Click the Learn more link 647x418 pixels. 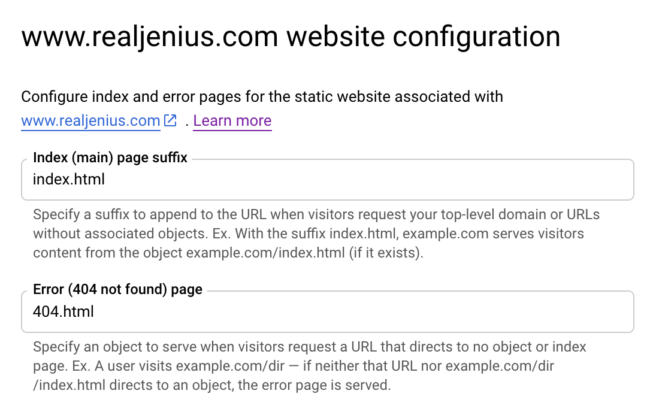[x=232, y=121]
